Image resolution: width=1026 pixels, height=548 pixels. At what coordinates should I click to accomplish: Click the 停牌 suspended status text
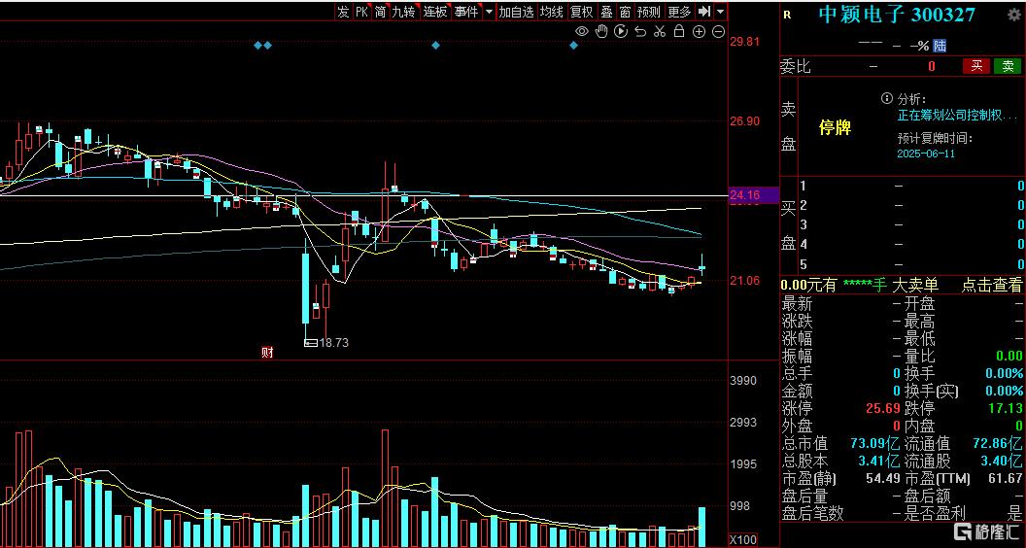coord(835,127)
